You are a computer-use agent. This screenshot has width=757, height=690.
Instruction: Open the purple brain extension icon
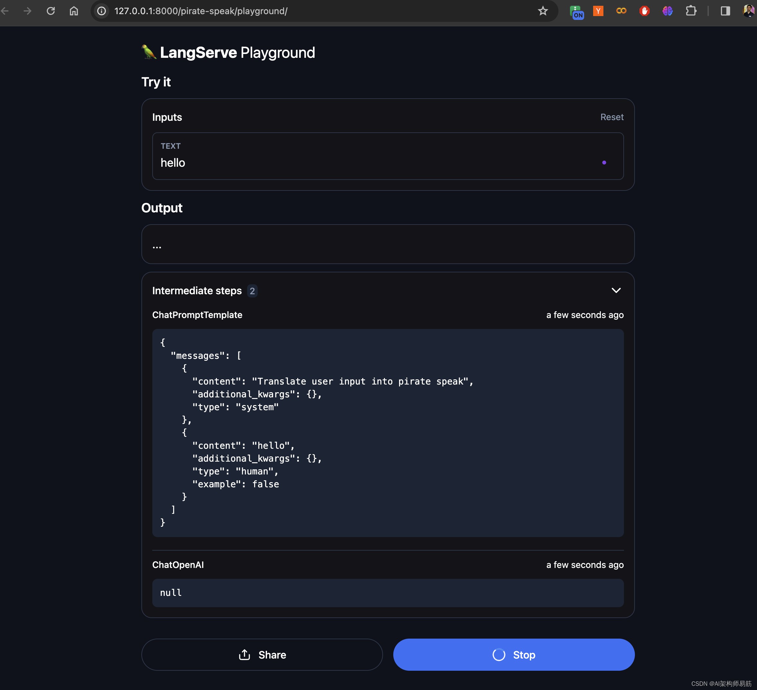pos(668,11)
